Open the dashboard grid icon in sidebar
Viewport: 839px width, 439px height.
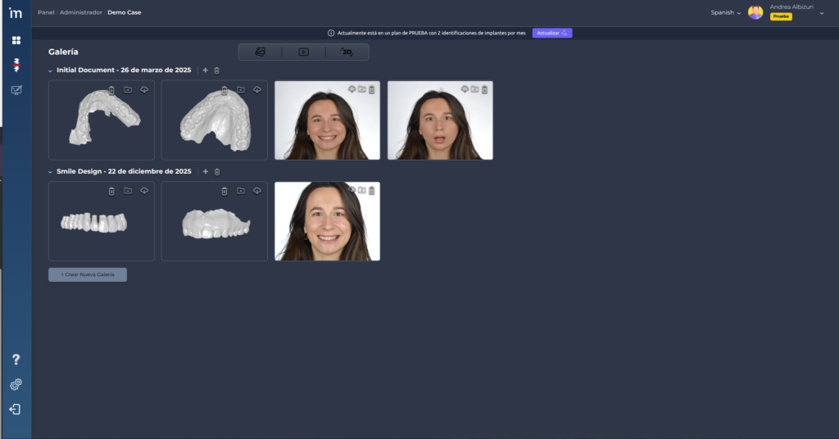(x=16, y=40)
